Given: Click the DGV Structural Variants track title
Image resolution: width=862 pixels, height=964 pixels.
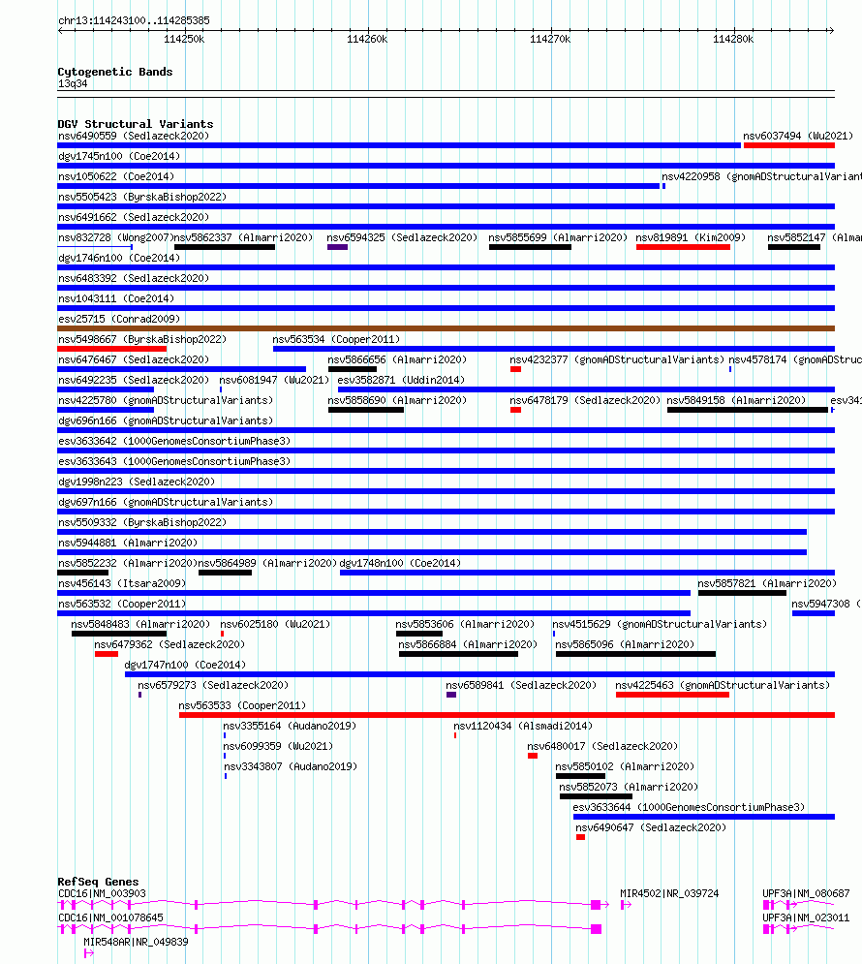Looking at the screenshot, I should click(136, 124).
